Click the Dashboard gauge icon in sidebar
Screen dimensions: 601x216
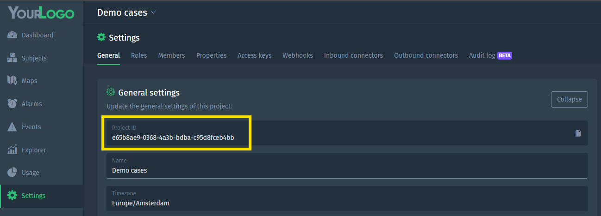13,35
